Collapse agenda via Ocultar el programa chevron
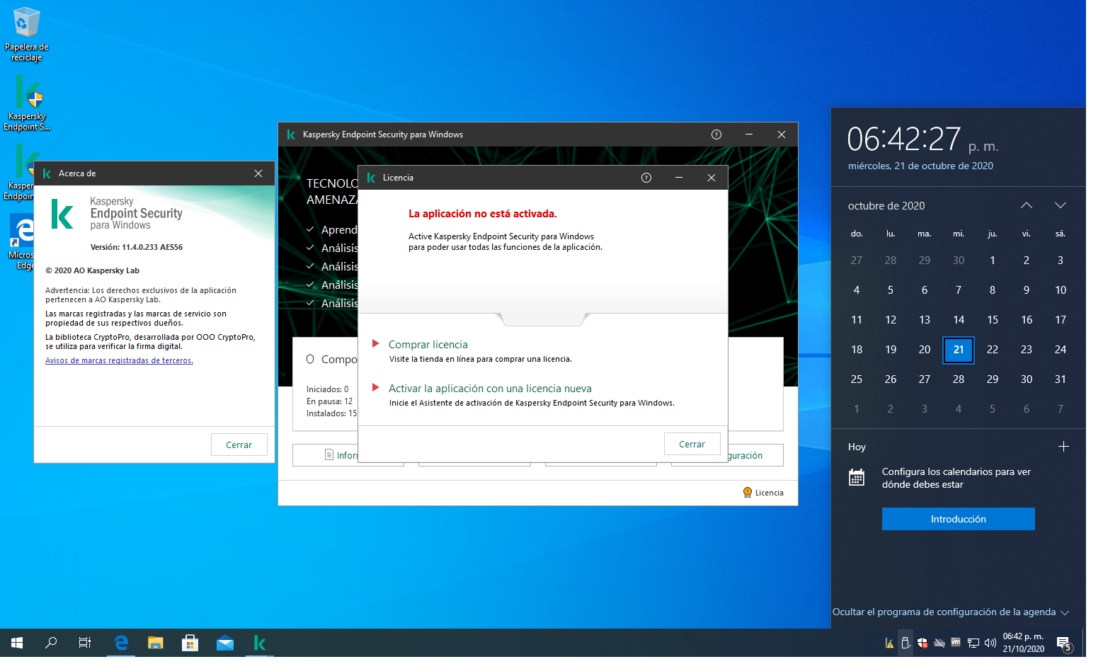Viewport: 1120px width, 664px height. (1065, 612)
